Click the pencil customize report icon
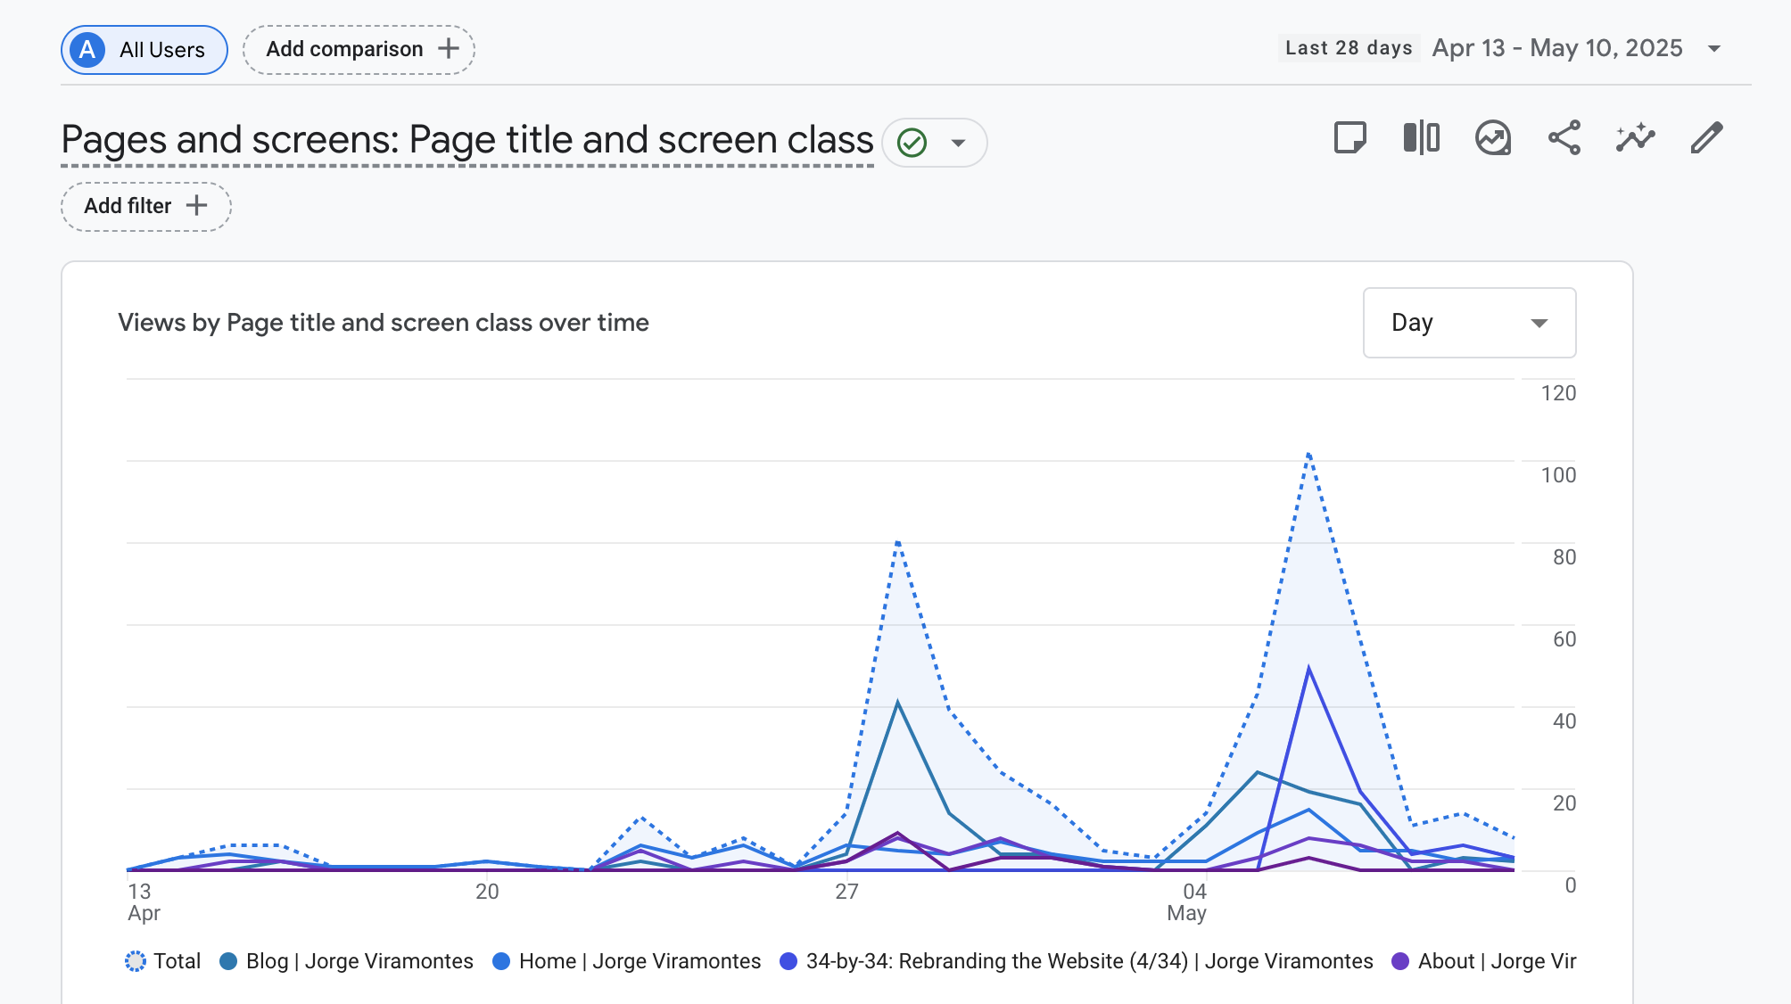Screen dimensions: 1791x1004 [1706, 138]
